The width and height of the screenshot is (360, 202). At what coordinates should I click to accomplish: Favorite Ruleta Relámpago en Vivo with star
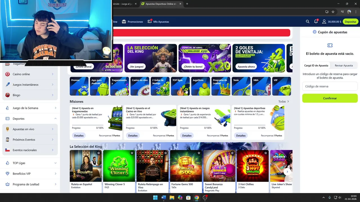coord(165,153)
